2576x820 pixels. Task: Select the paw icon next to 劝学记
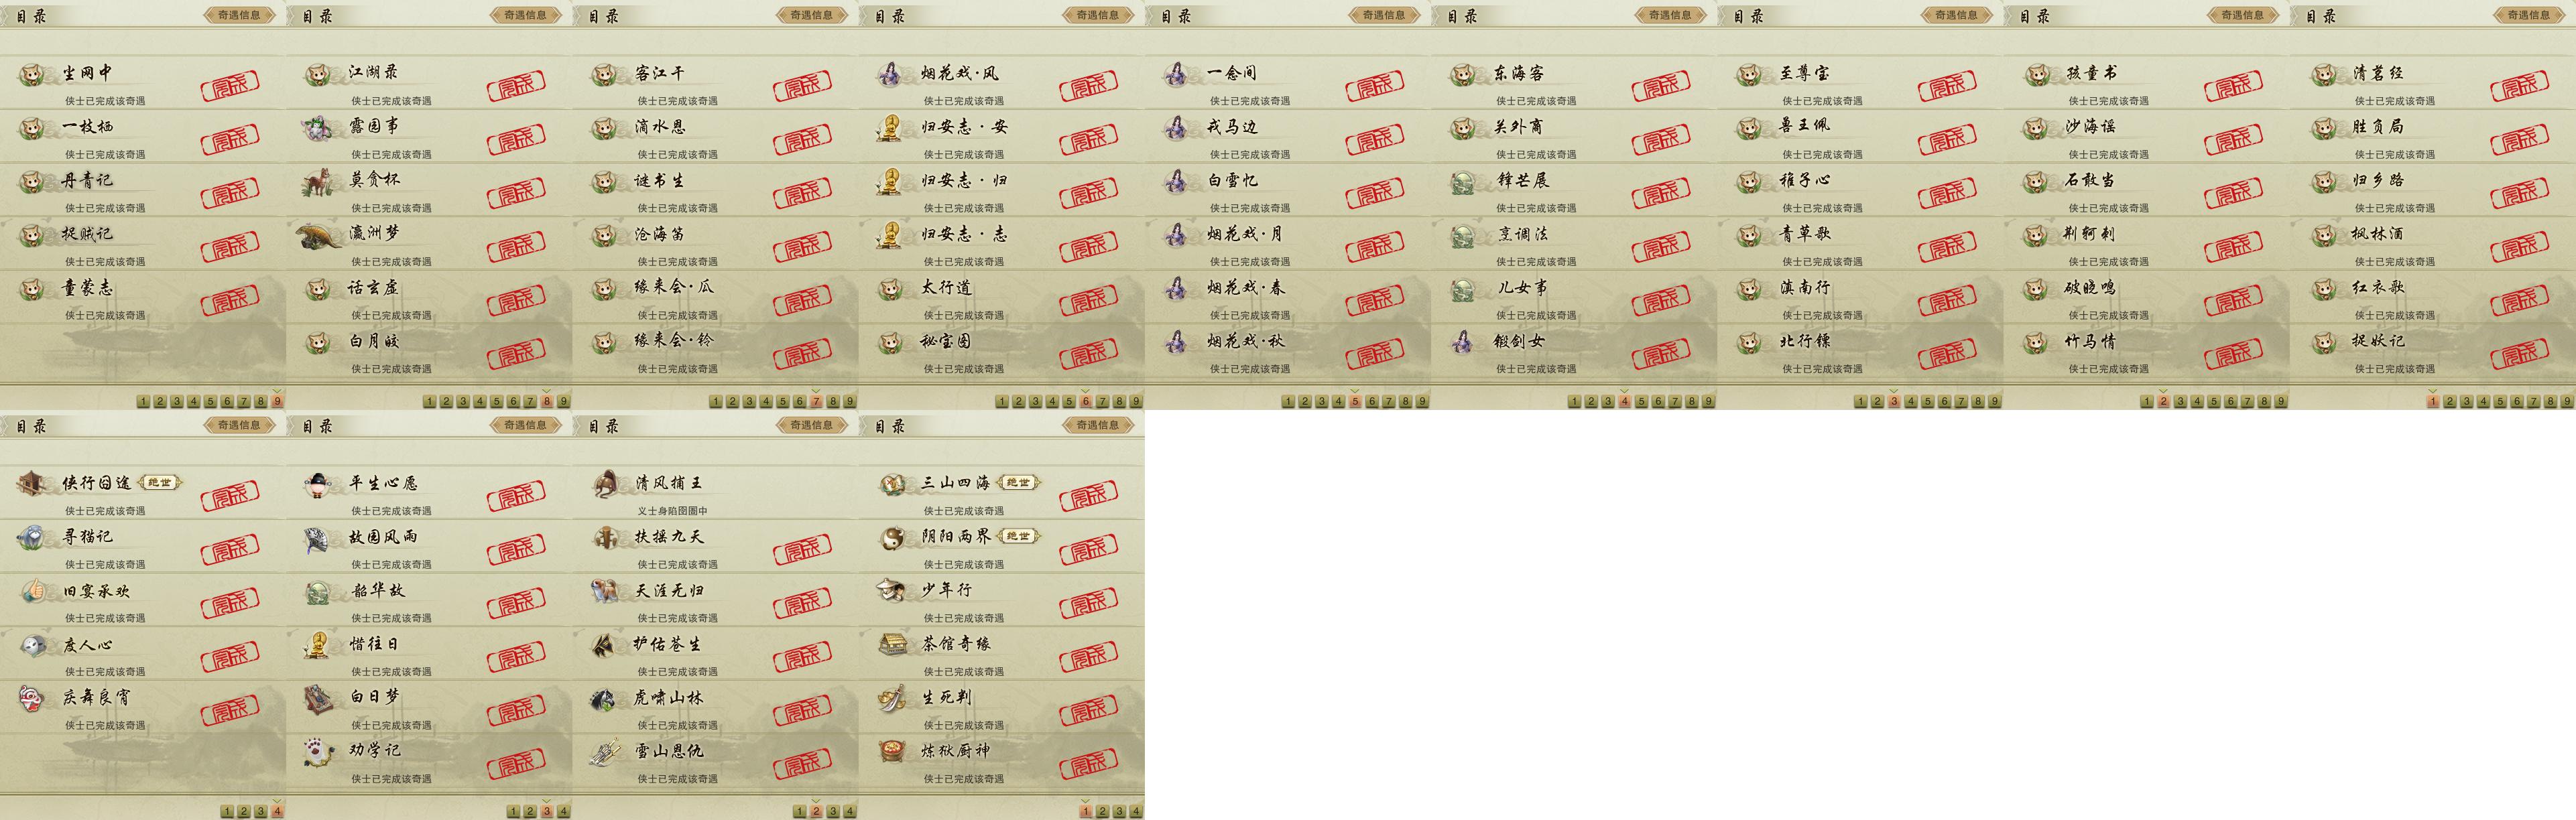pyautogui.click(x=318, y=752)
